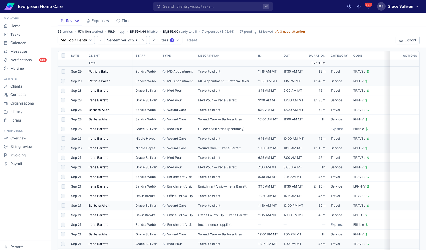This screenshot has width=426, height=250.
Task: Open quick actions lightning bolt icon
Action: [x=359, y=6]
